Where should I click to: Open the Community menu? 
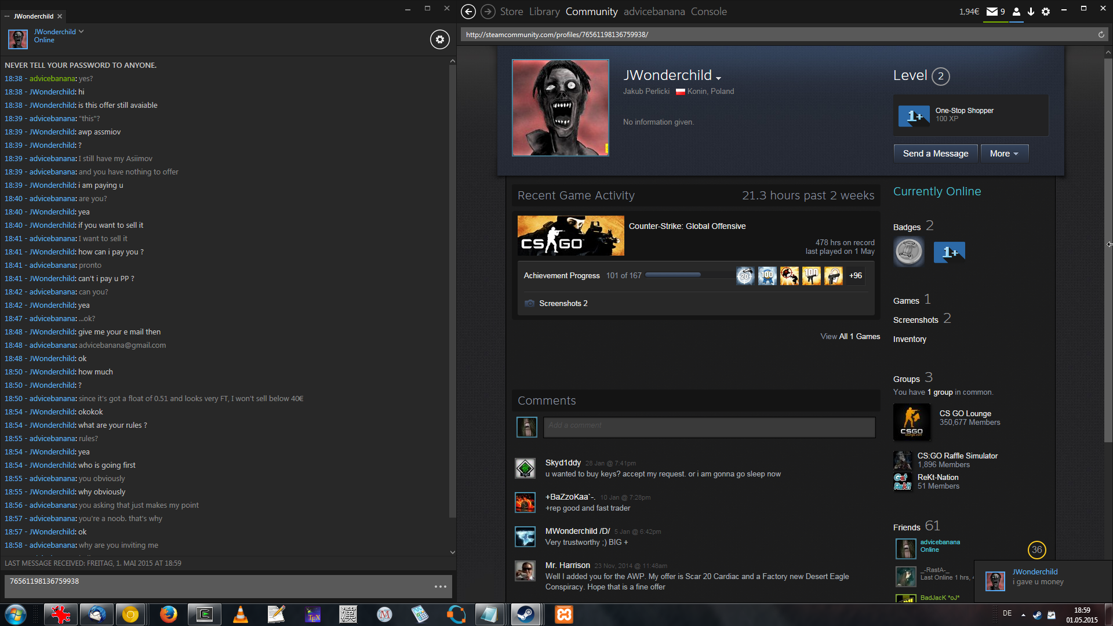(x=591, y=12)
